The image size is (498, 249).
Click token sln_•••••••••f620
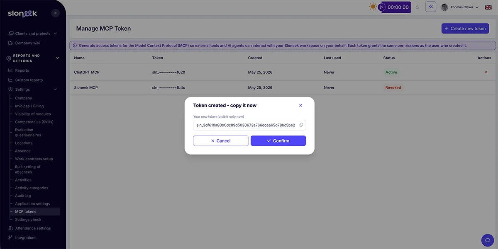168,72
